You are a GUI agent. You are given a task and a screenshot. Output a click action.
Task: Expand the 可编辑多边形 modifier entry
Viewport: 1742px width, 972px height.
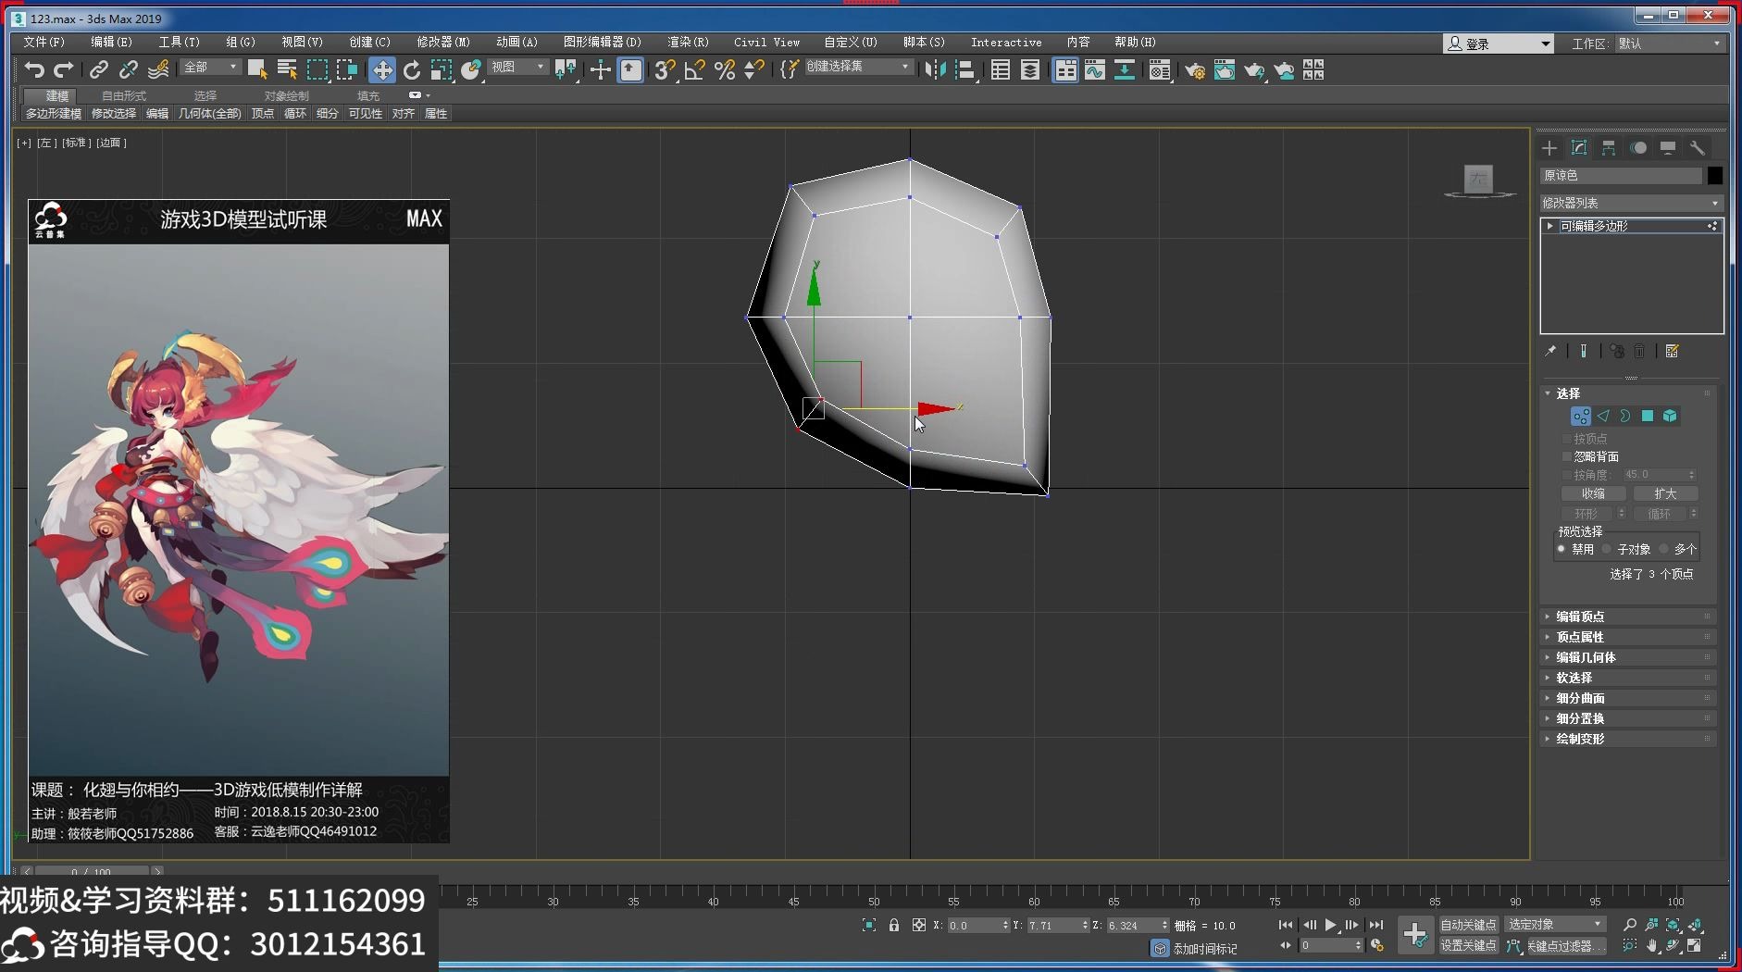coord(1550,225)
